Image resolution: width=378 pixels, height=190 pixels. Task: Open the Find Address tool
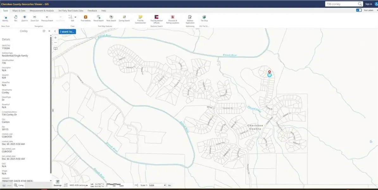point(85,18)
